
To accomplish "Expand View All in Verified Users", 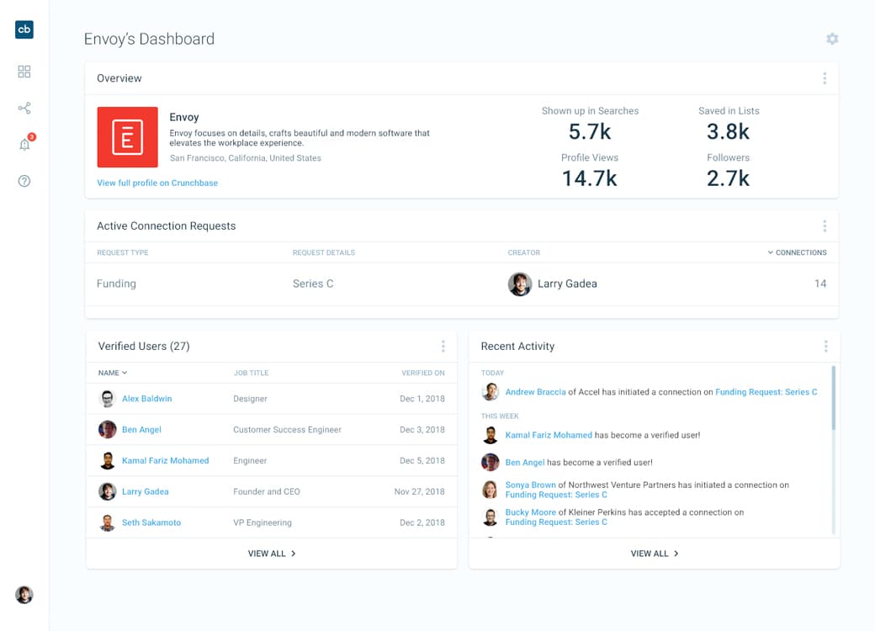I will [x=272, y=554].
